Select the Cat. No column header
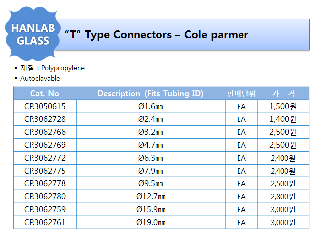 [45, 94]
